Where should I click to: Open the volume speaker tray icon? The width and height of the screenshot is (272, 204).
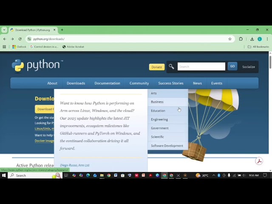coord(244,176)
